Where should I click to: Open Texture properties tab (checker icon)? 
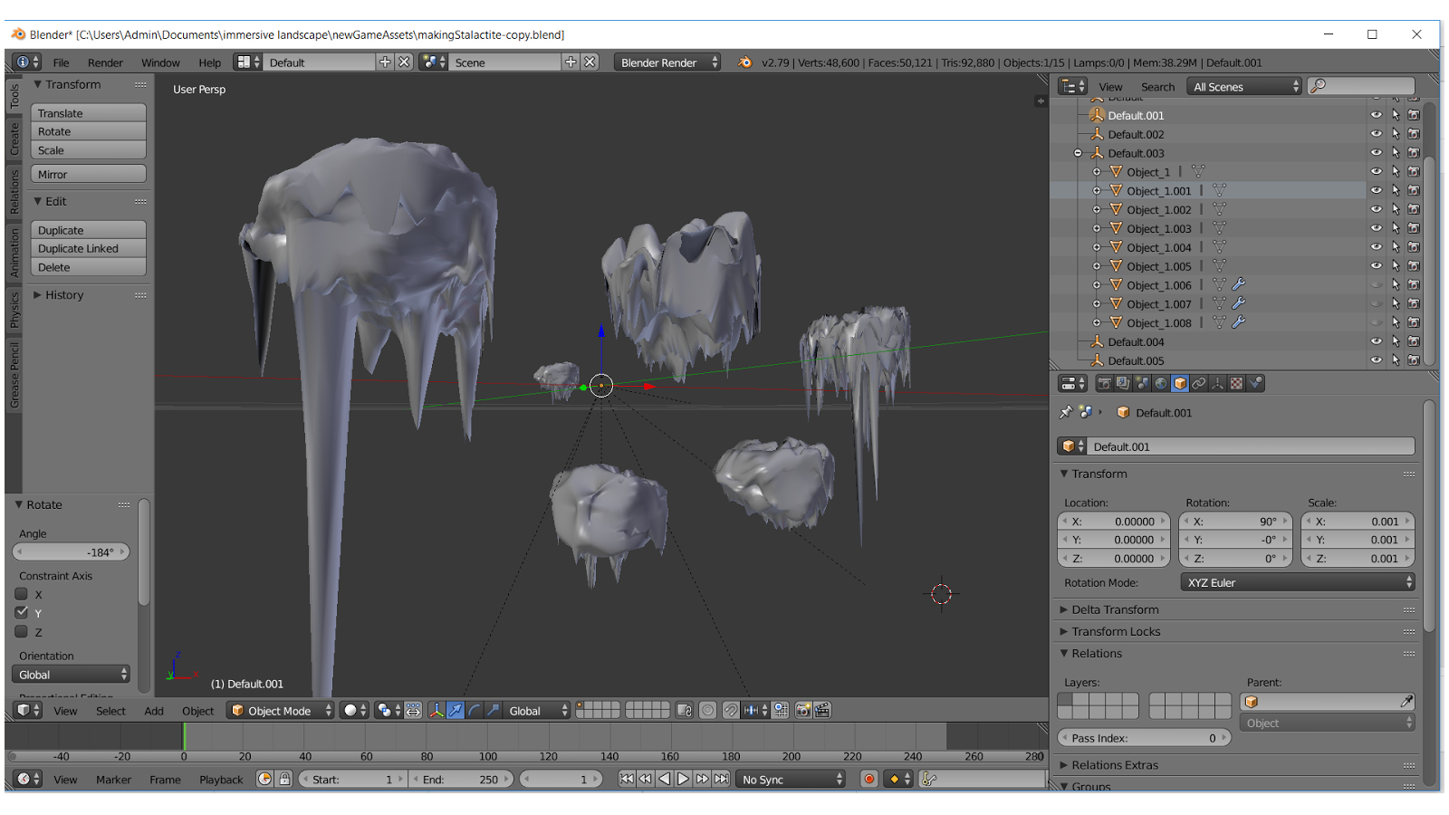1237,384
